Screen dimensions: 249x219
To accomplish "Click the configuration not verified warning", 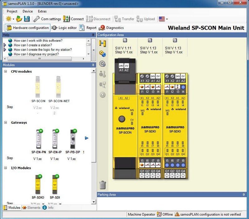I will 208,214.
